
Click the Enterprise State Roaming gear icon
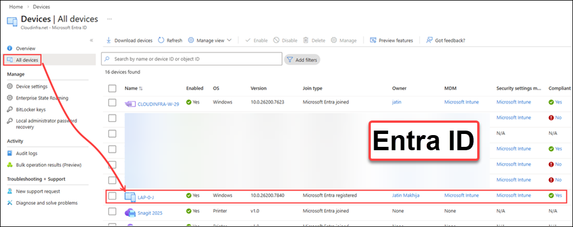pos(10,98)
